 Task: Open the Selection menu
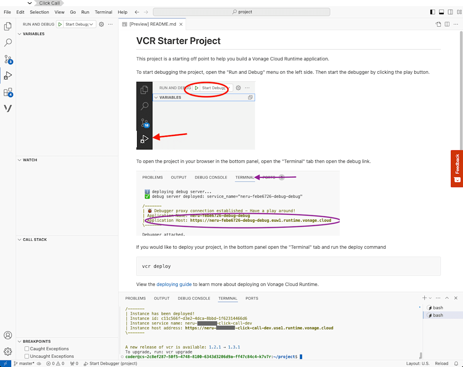39,12
